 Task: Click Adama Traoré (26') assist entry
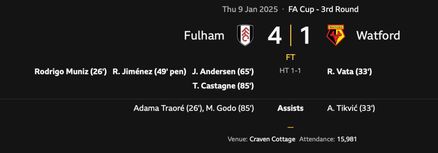point(168,108)
